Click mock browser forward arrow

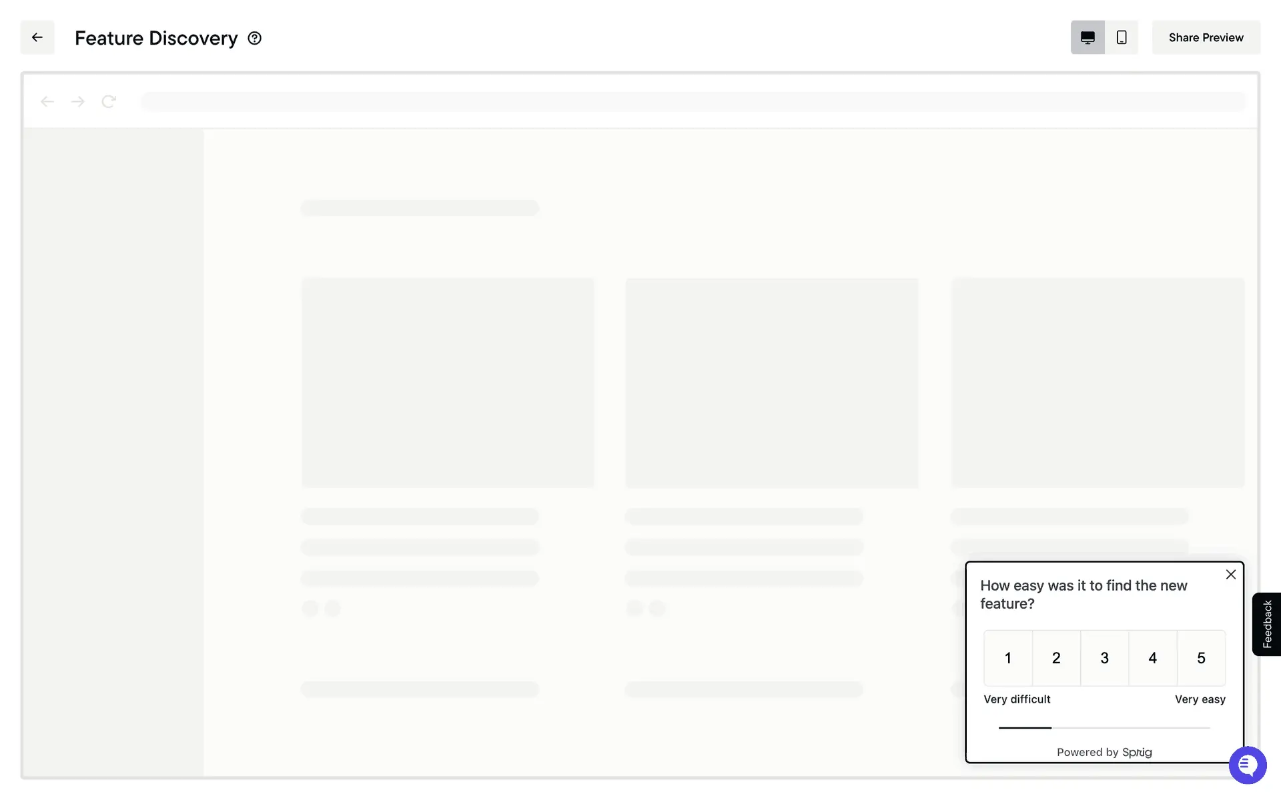coord(78,101)
